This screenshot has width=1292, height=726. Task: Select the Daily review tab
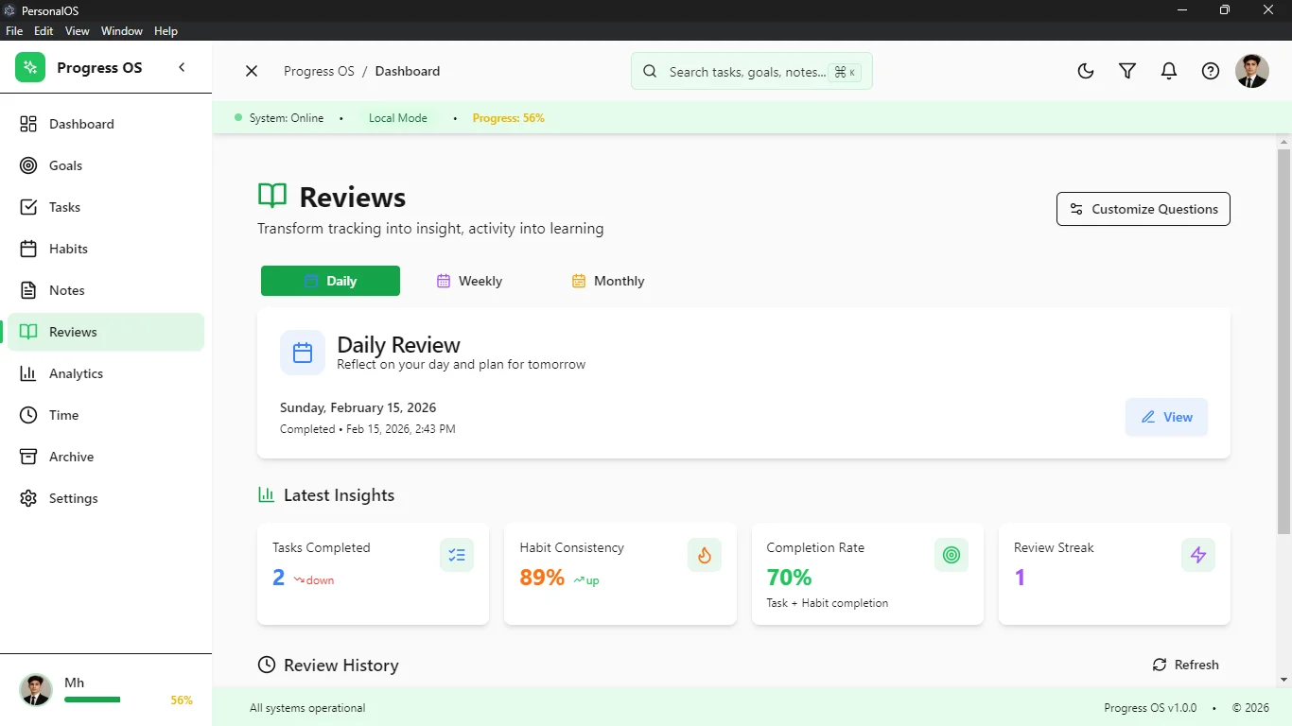click(x=330, y=281)
